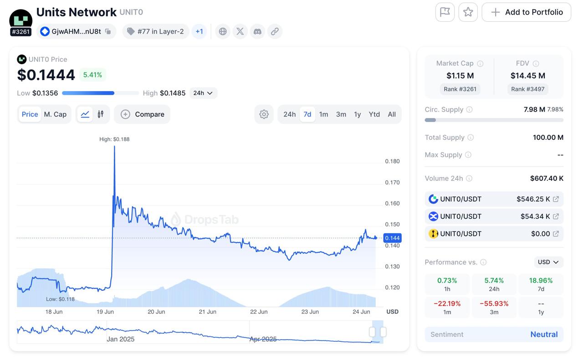Click the #3261 rank badge under logo
Screen dimensions: 583x361
pyautogui.click(x=21, y=32)
